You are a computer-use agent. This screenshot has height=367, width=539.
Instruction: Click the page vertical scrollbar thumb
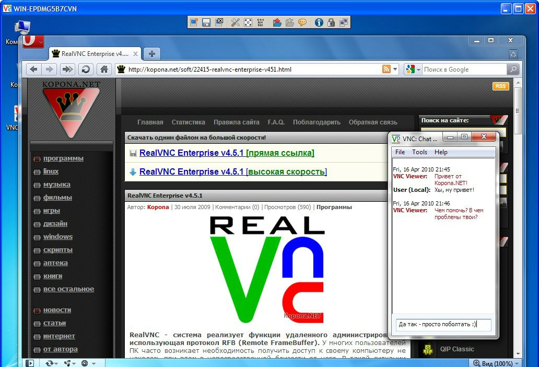pyautogui.click(x=518, y=111)
